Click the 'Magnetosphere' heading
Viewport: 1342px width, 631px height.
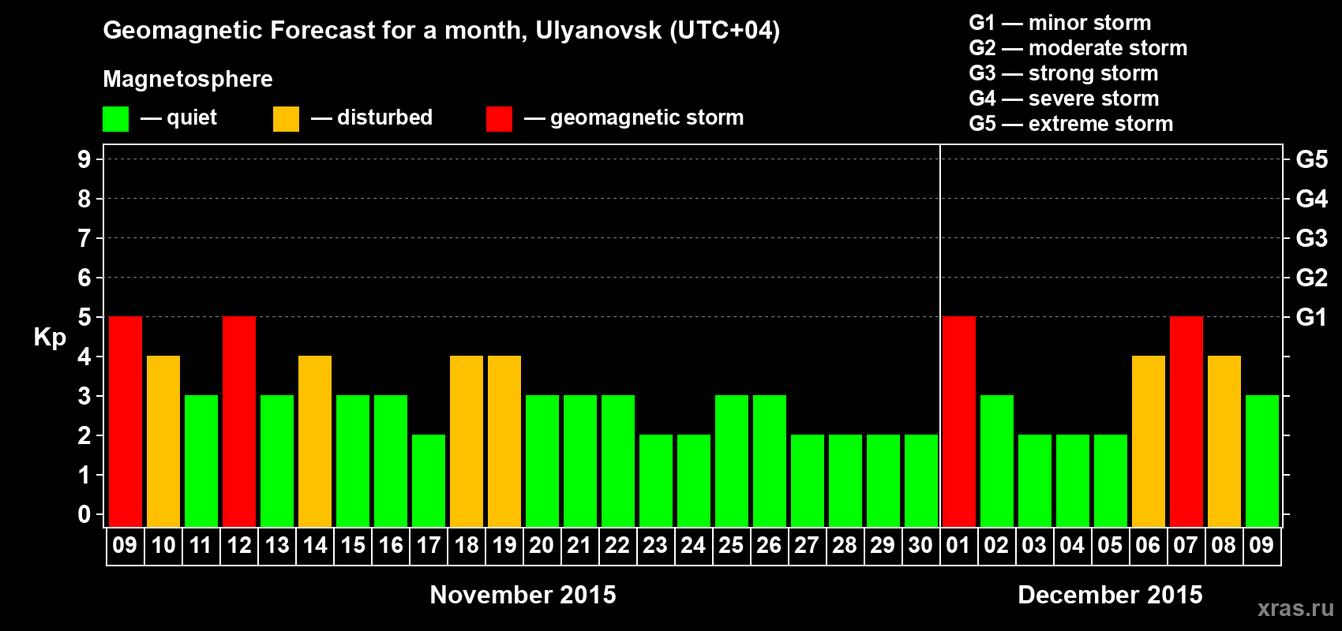188,79
